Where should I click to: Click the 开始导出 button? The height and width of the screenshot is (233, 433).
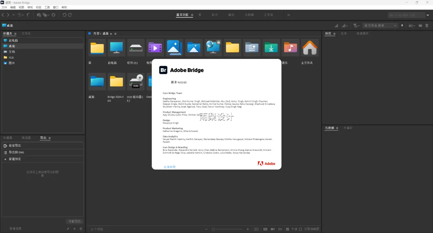[75, 221]
